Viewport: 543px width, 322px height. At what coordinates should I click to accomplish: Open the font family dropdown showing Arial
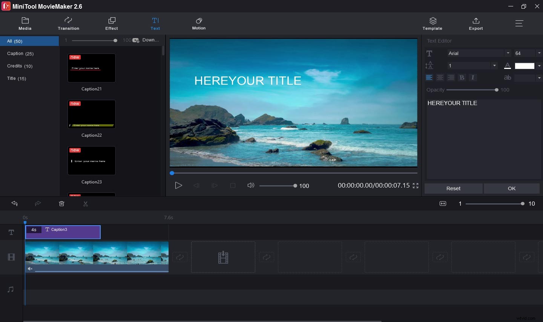click(508, 53)
